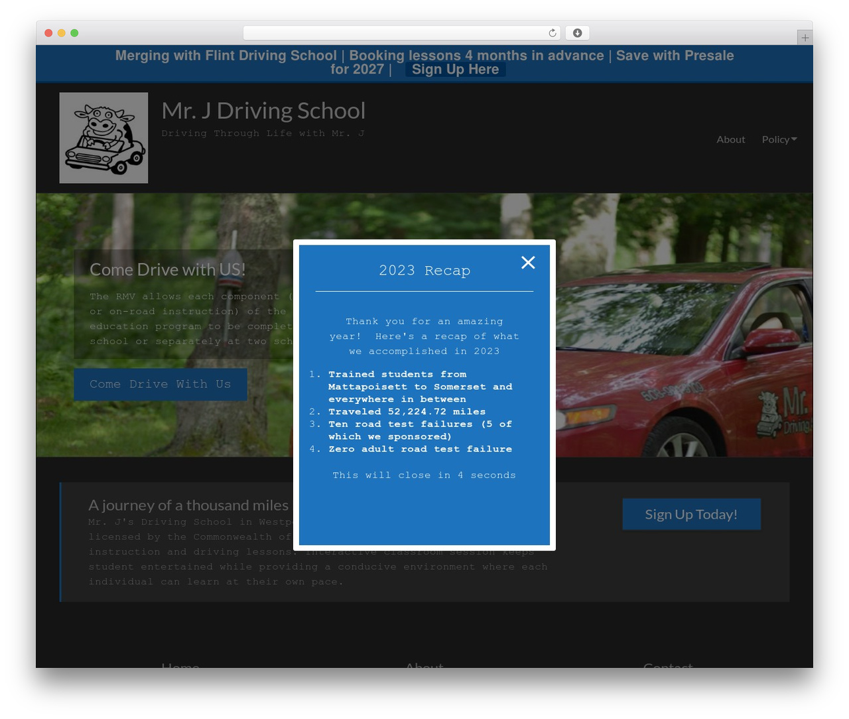The width and height of the screenshot is (849, 719).
Task: Click the Mr. J cow-in-car logo
Action: 103,138
